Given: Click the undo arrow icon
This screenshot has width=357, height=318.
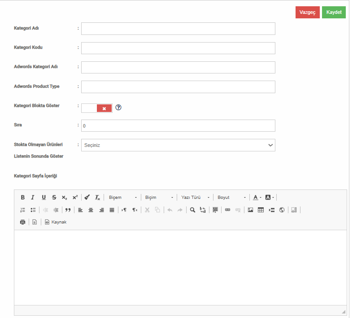Looking at the screenshot, I should (x=170, y=210).
